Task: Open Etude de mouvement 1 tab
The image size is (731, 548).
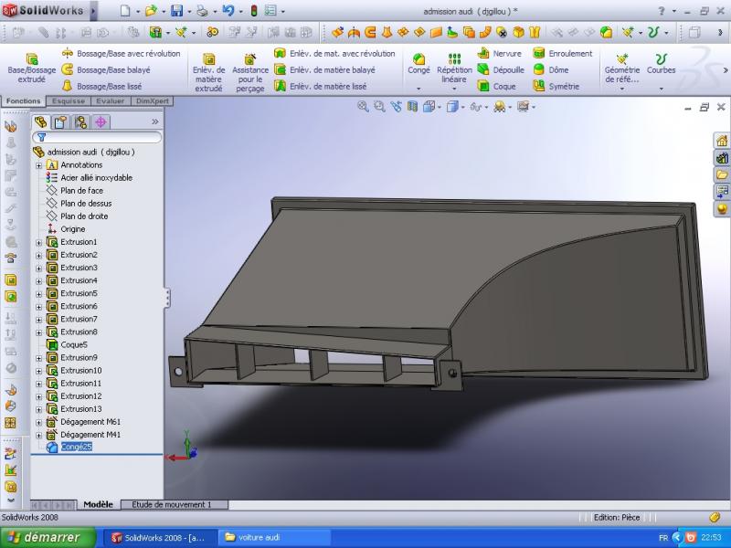Action: [172, 504]
